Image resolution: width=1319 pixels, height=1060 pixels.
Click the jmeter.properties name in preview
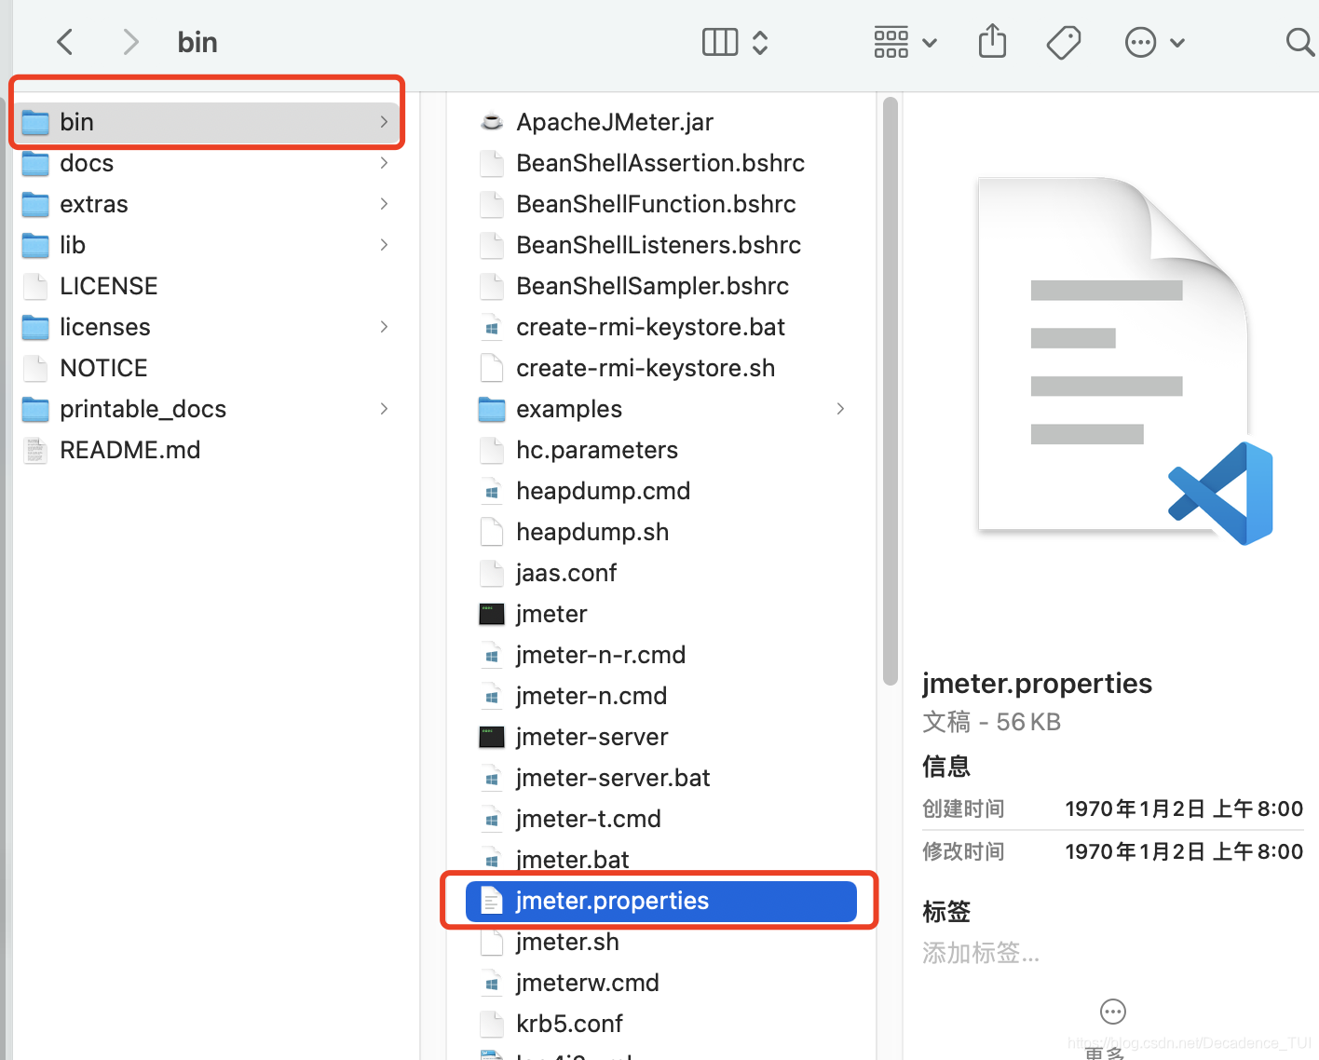point(1037,683)
